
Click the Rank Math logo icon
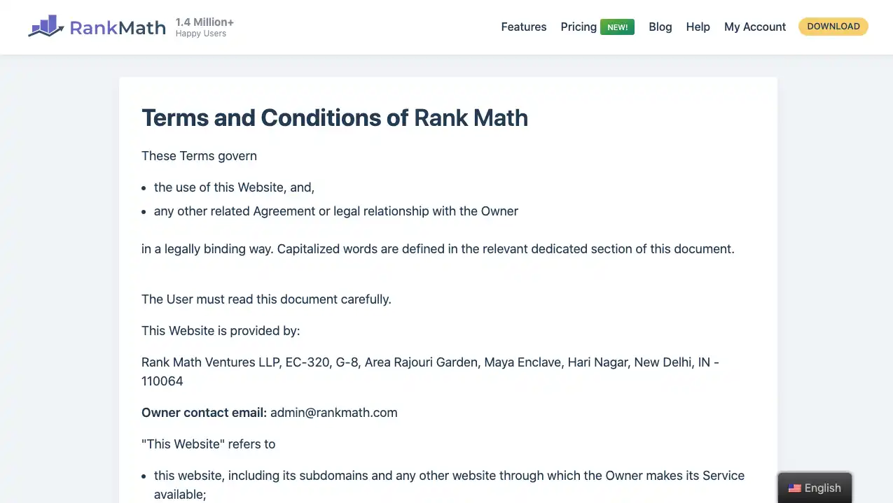(46, 27)
